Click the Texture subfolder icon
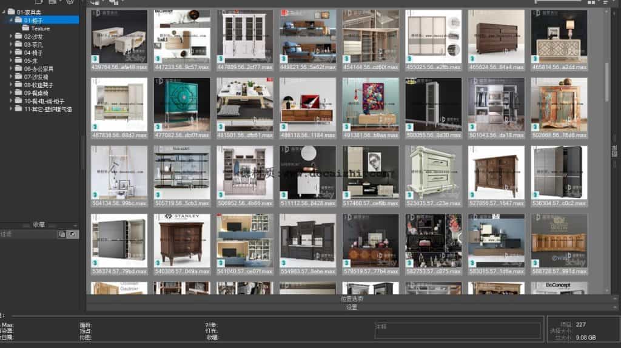This screenshot has height=348, width=621. pyautogui.click(x=25, y=28)
